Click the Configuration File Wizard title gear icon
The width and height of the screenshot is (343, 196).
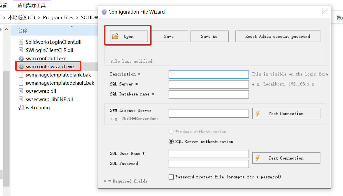(104, 12)
